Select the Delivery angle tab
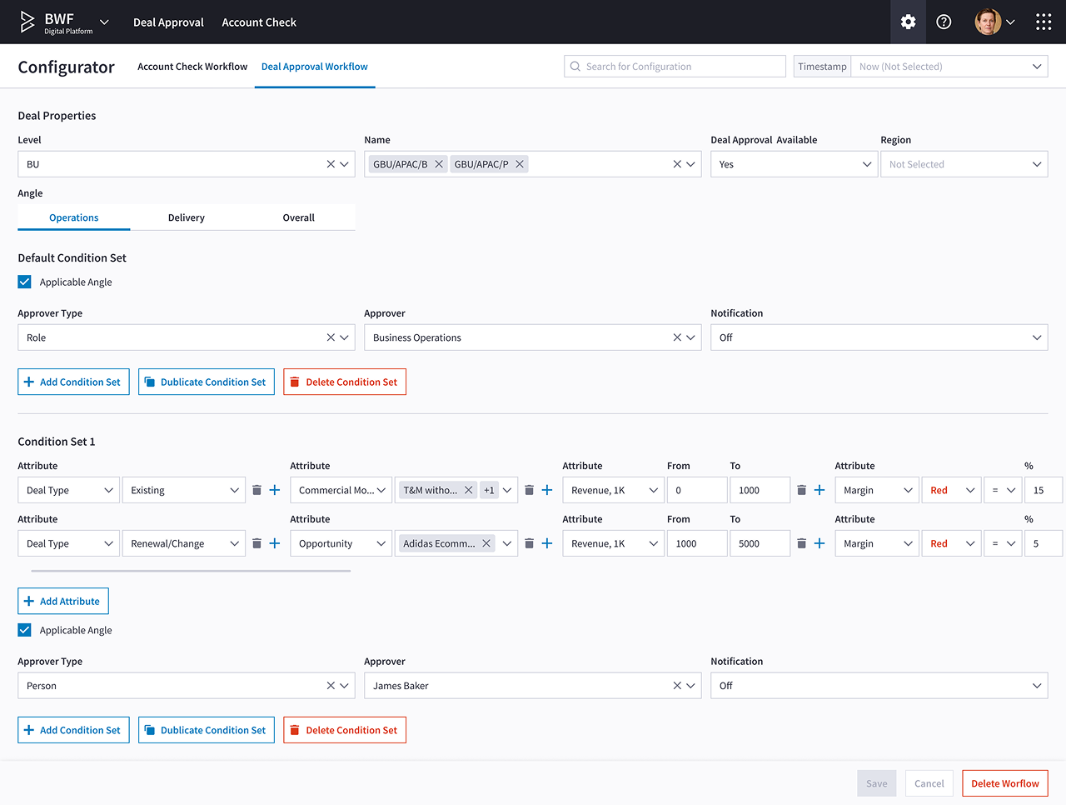 pos(186,217)
